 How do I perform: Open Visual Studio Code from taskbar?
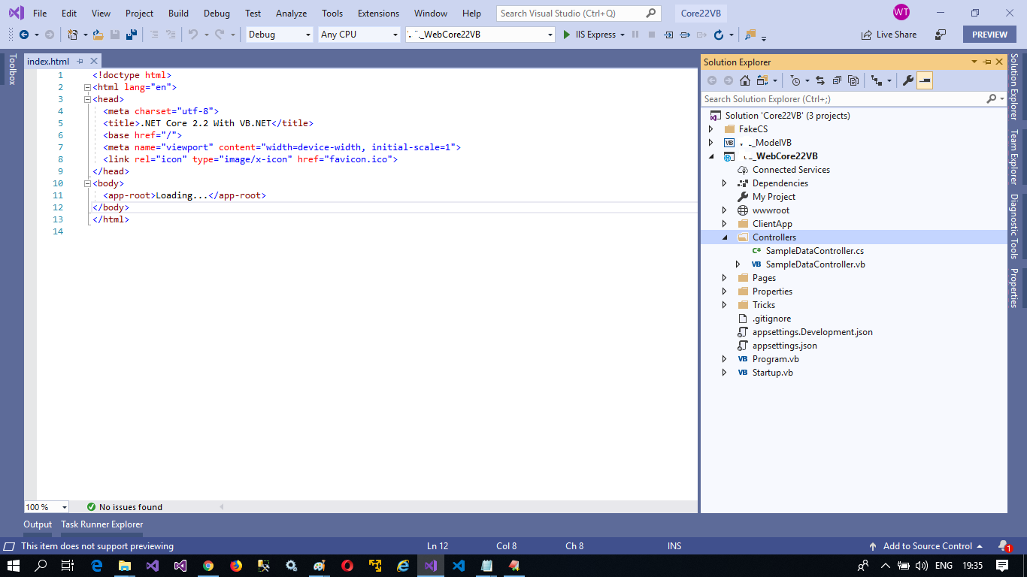[459, 566]
